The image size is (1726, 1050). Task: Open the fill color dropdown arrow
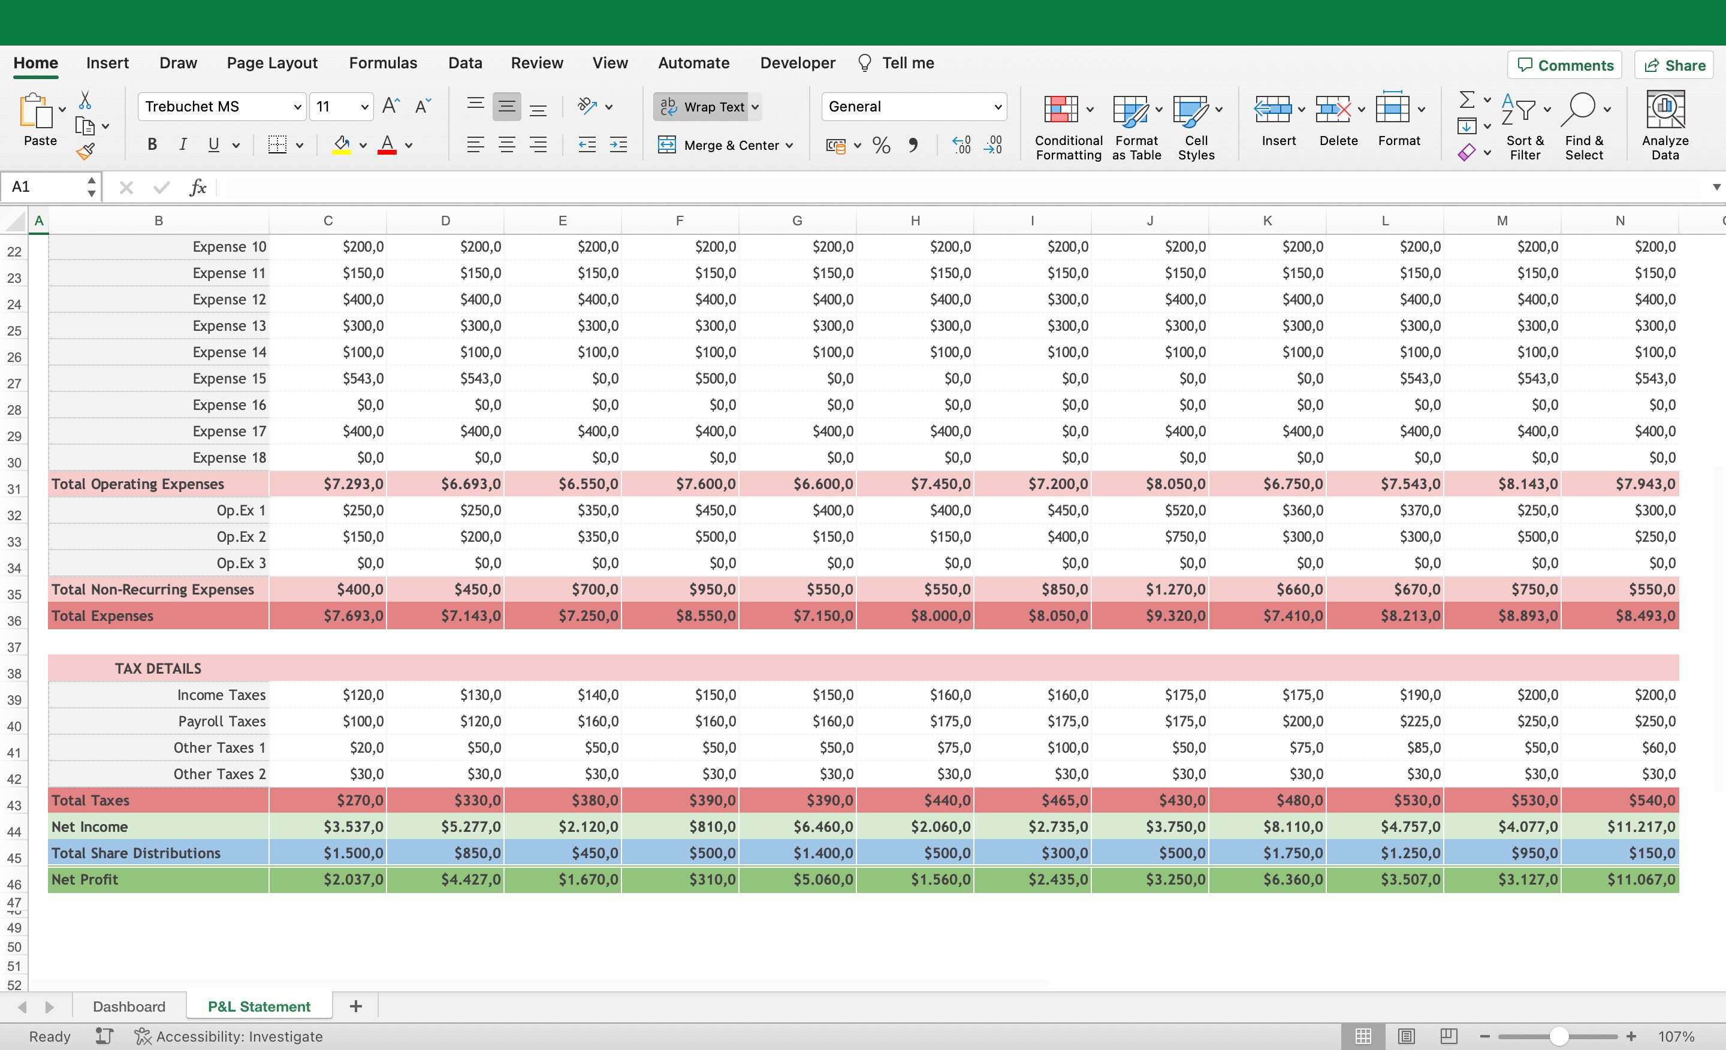363,145
